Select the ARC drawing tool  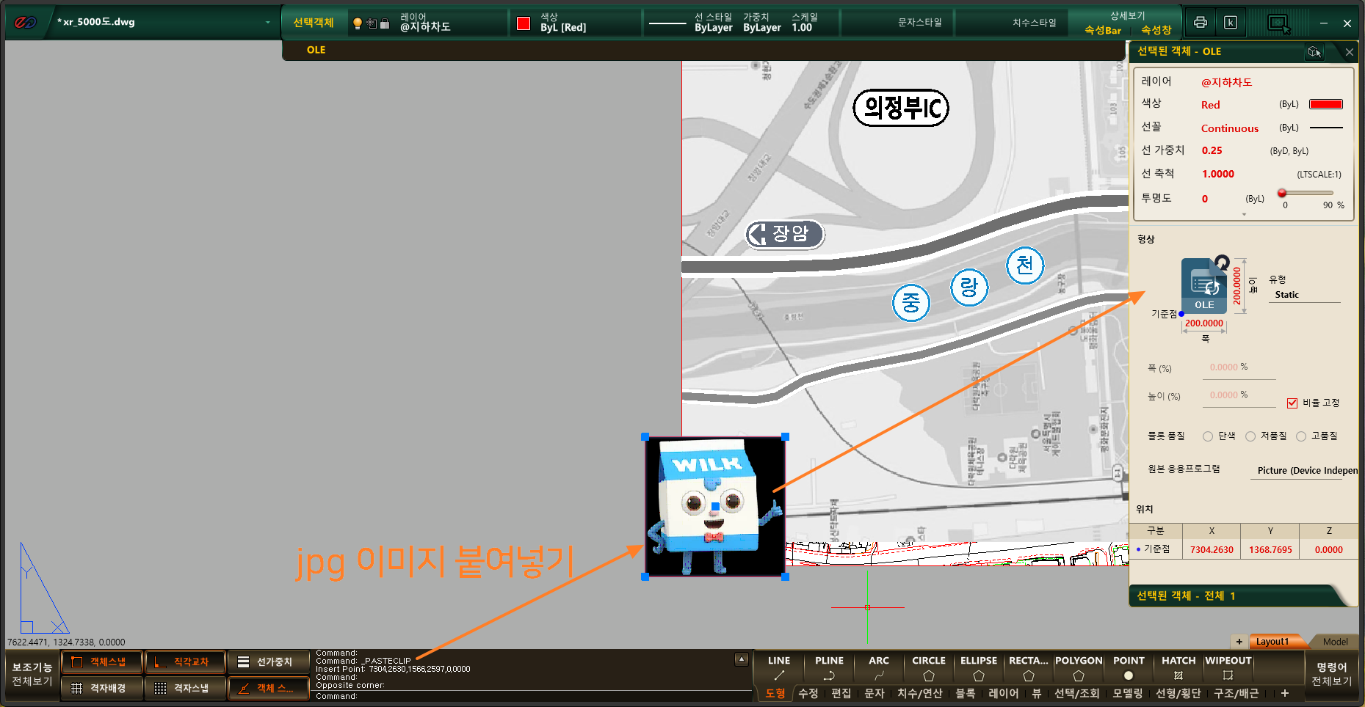[x=879, y=668]
